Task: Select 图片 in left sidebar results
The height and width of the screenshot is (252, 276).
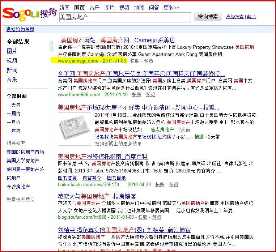Action: click(12, 51)
